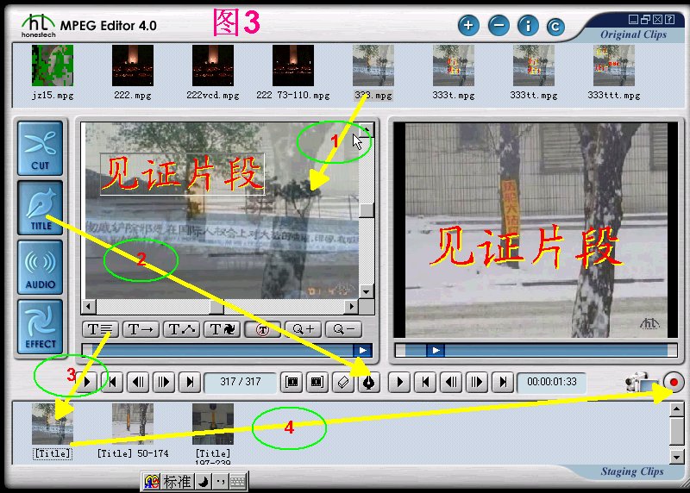
Task: Open the EFFECT tool panel
Action: pos(41,326)
